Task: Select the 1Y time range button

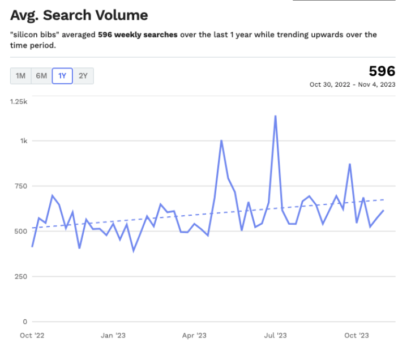Action: pyautogui.click(x=62, y=76)
